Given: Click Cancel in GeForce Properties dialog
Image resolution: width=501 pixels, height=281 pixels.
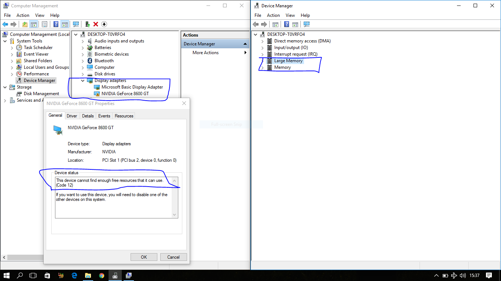Looking at the screenshot, I should [173, 257].
